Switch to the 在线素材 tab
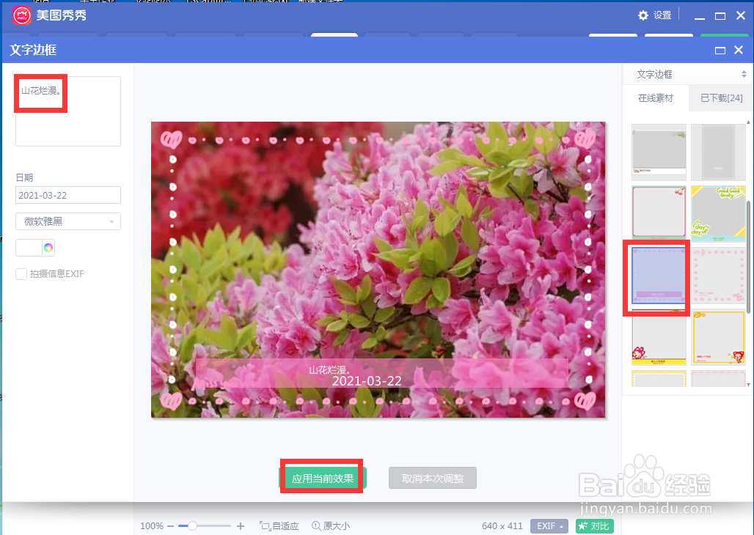This screenshot has width=754, height=535. click(656, 98)
